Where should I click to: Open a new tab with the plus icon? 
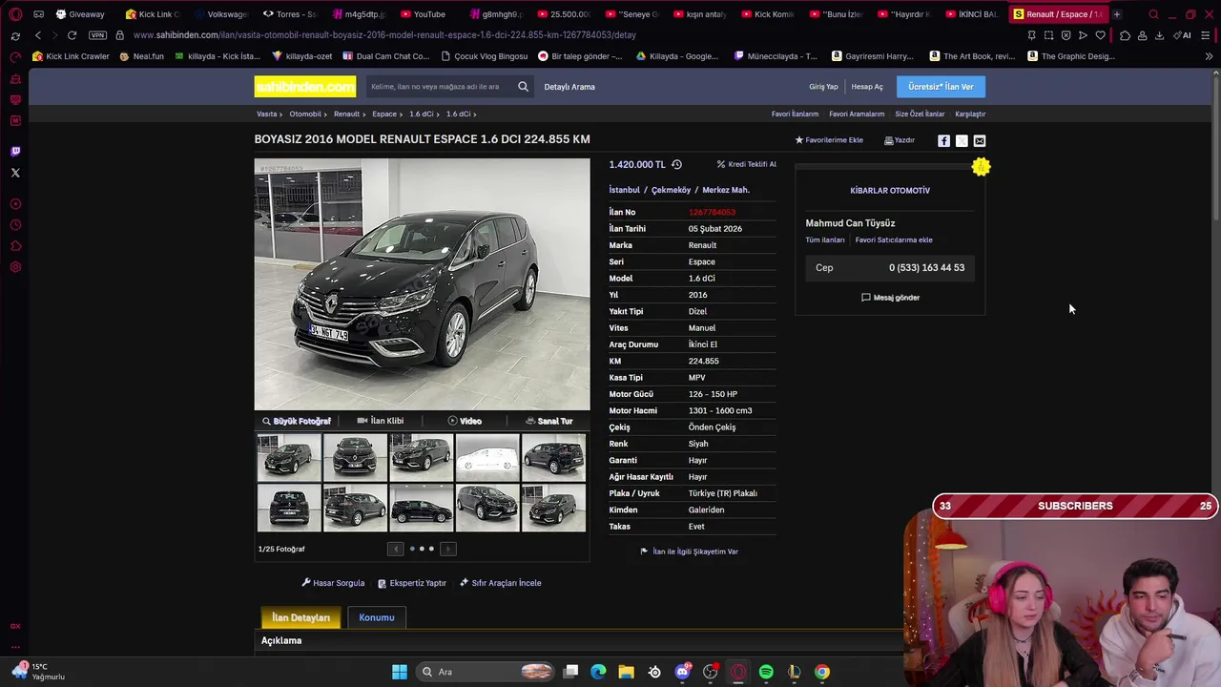click(x=1116, y=14)
